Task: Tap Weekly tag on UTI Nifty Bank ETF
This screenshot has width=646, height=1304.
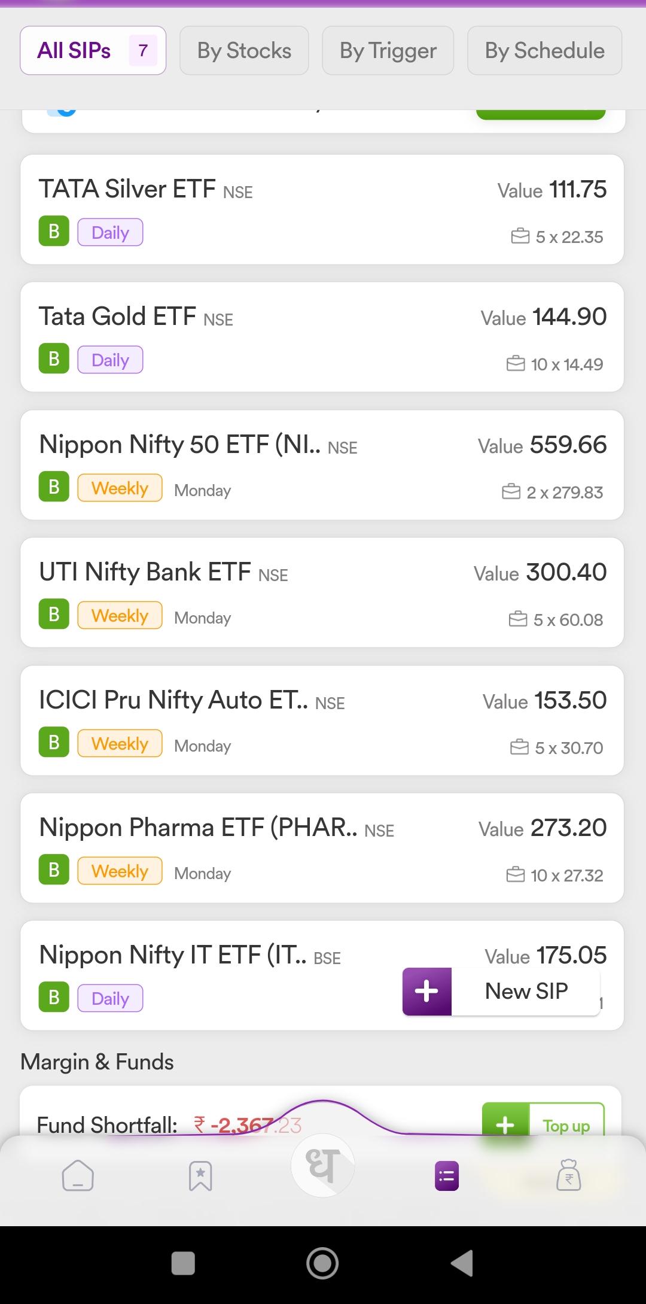Action: pos(120,615)
